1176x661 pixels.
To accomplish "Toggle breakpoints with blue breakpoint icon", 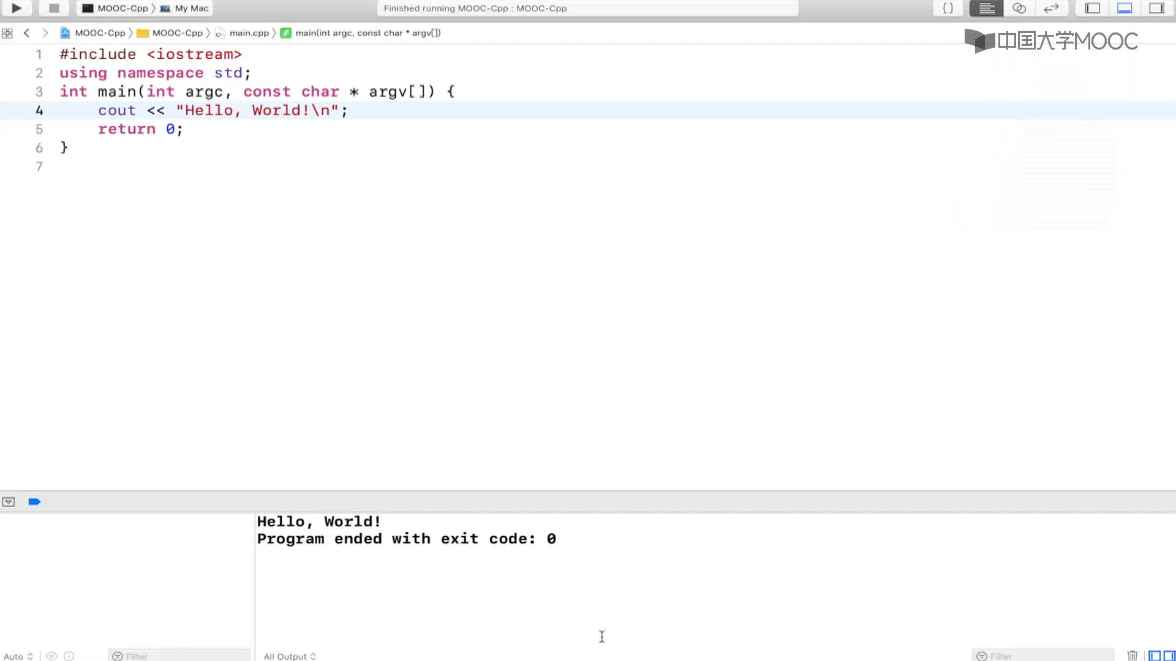I will click(34, 502).
